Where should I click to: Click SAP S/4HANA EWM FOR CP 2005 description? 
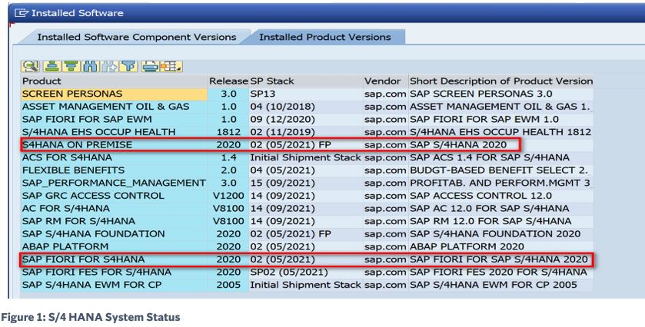click(500, 285)
